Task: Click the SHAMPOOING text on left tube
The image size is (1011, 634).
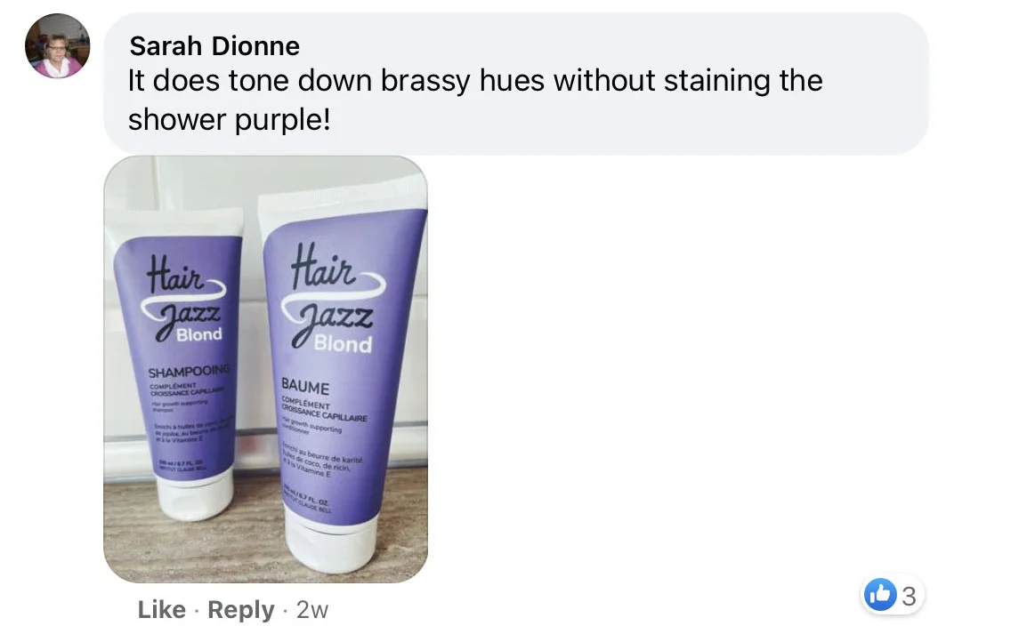Action: tap(189, 372)
